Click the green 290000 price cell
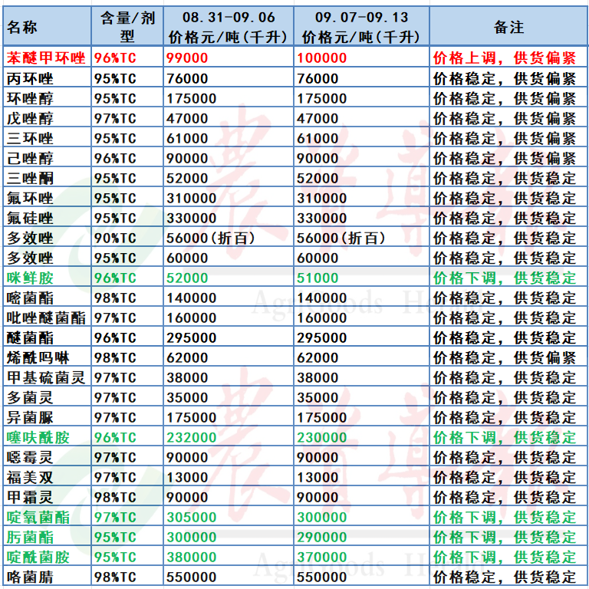 (x=321, y=537)
